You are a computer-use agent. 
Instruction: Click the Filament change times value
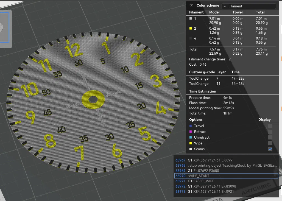click(x=230, y=59)
